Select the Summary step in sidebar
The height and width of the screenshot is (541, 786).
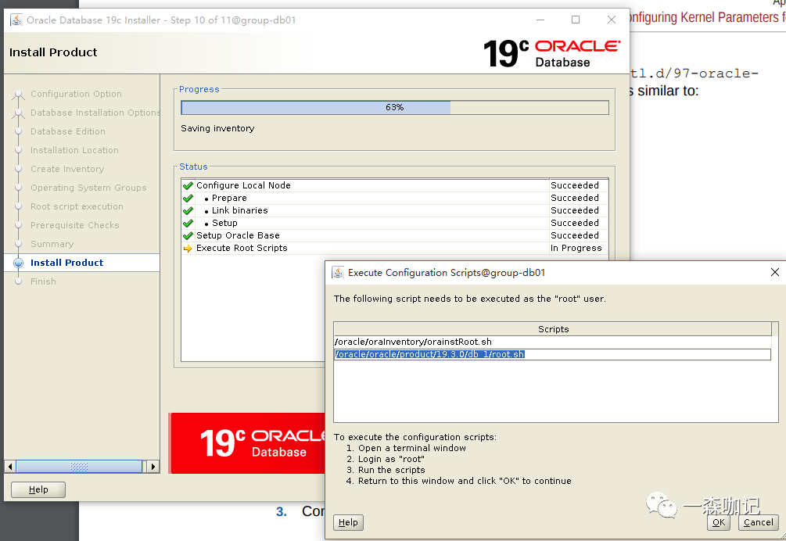(52, 244)
